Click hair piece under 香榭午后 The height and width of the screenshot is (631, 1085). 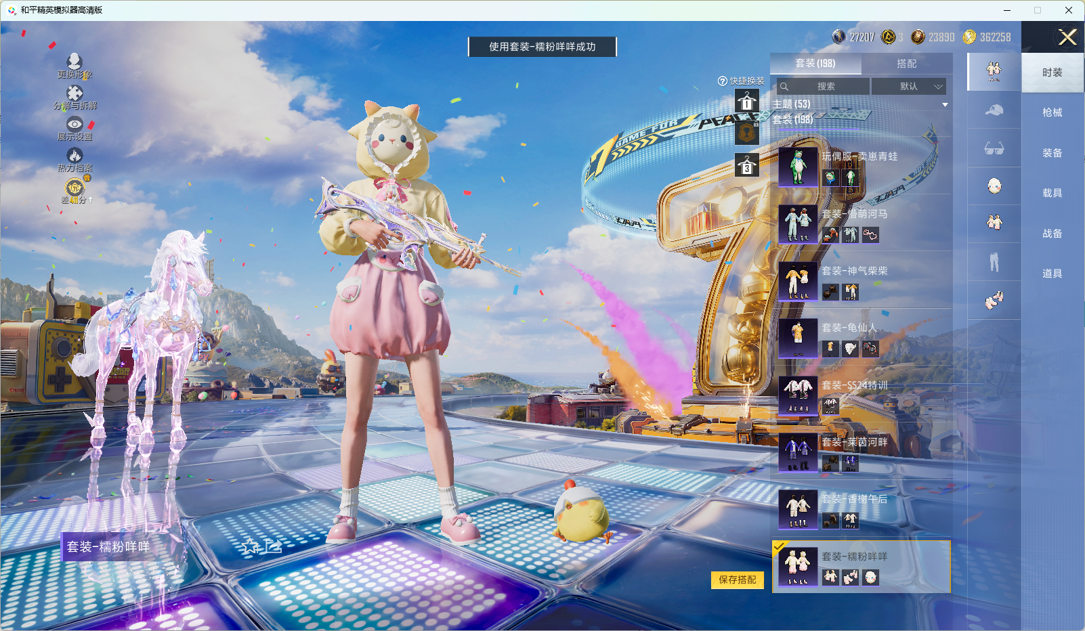pos(830,520)
